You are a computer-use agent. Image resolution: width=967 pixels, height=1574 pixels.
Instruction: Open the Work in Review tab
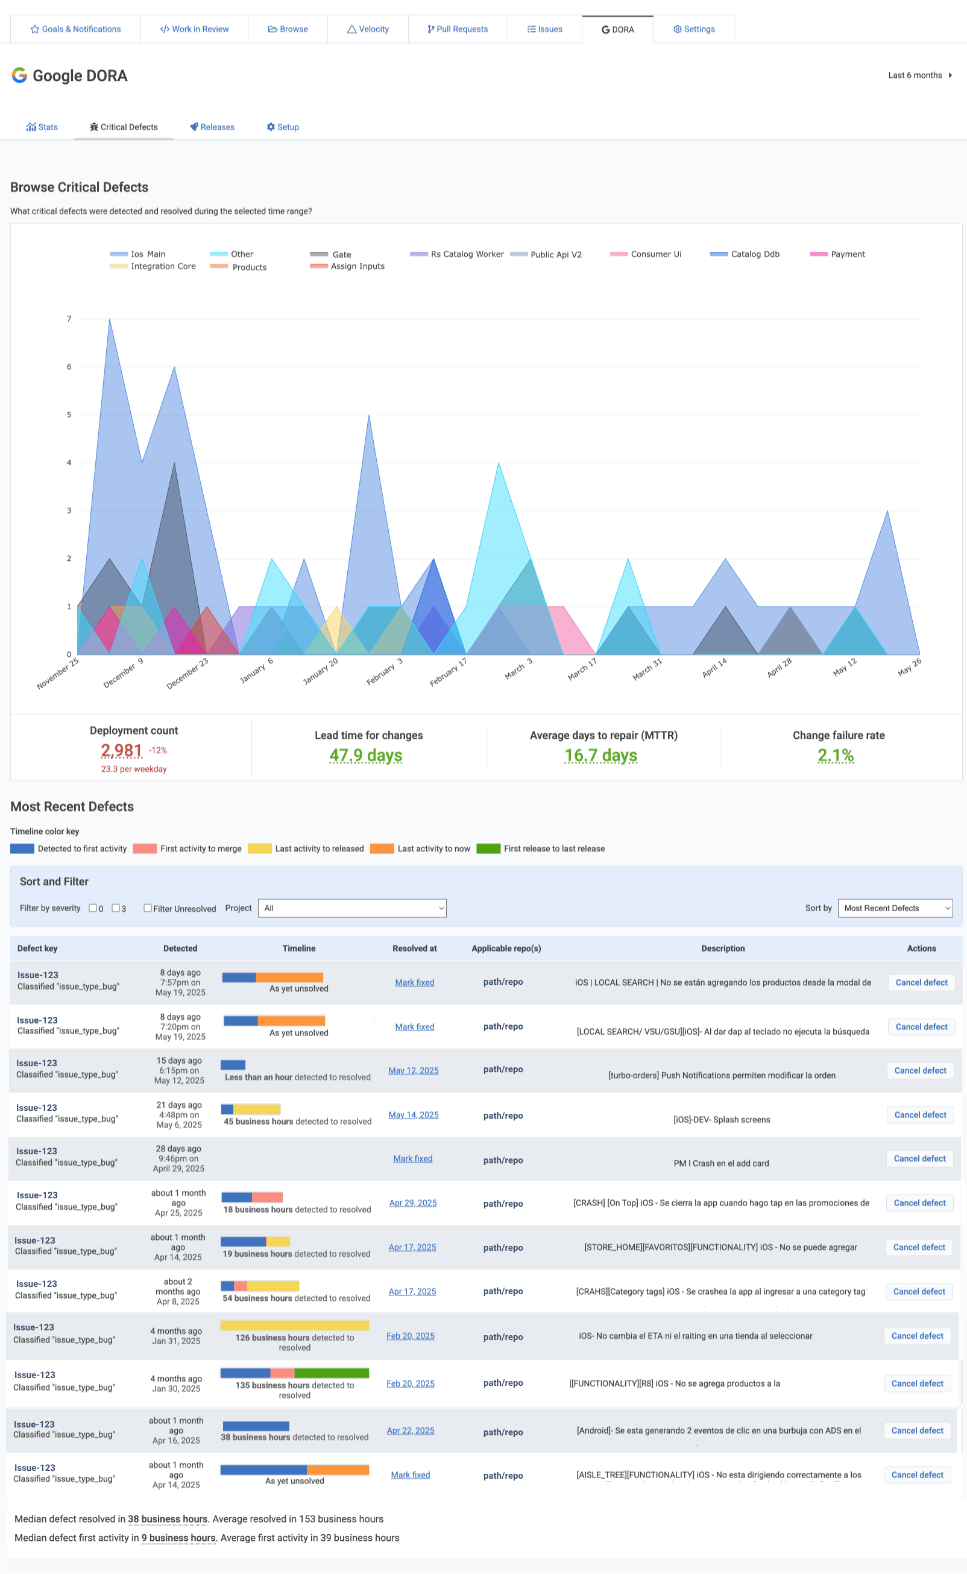[194, 30]
